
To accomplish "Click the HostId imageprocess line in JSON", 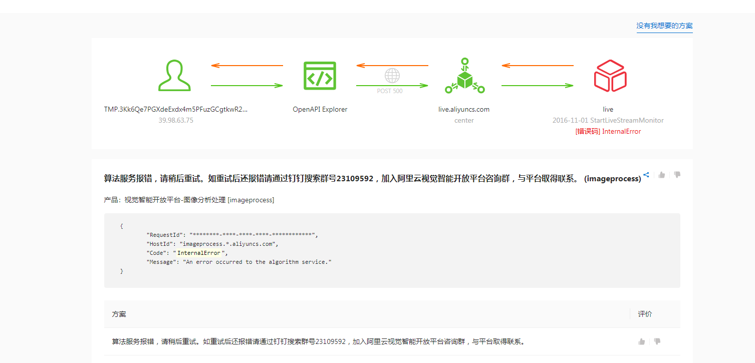I will coord(212,244).
